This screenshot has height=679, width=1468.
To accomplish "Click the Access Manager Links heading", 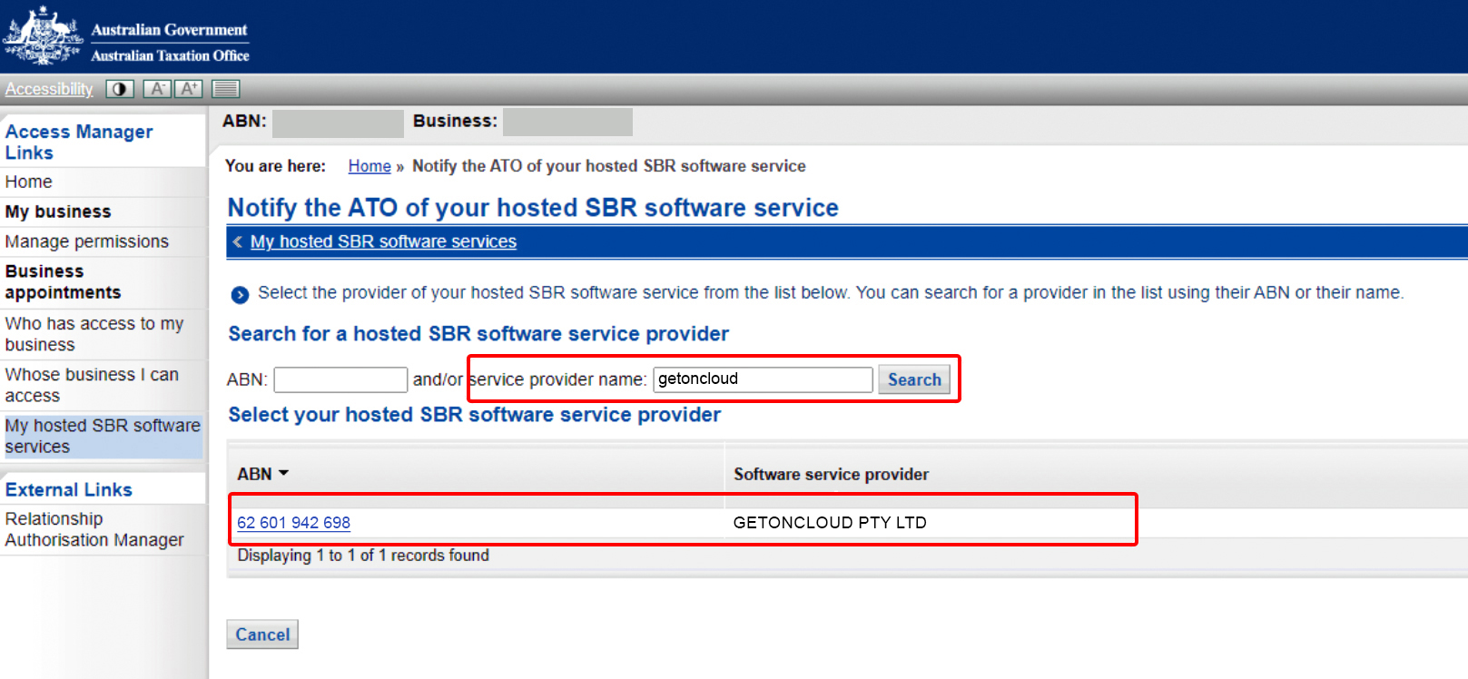I will click(x=79, y=143).
